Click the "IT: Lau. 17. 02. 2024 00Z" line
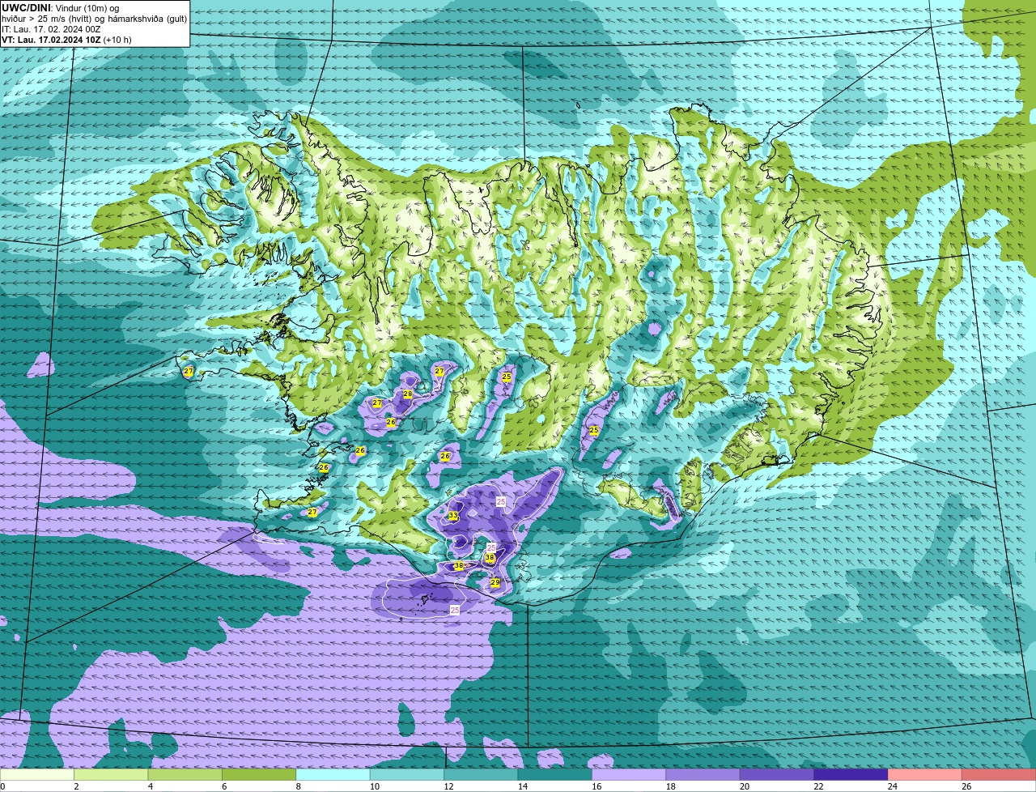 click(x=51, y=29)
